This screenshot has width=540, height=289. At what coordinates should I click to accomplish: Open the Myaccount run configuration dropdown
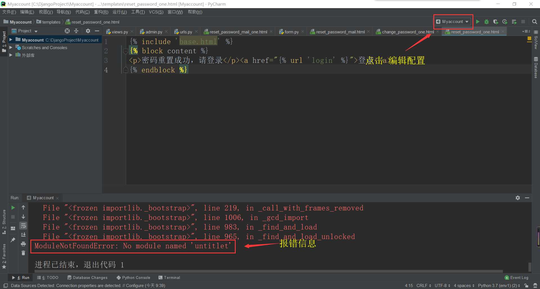coord(452,22)
